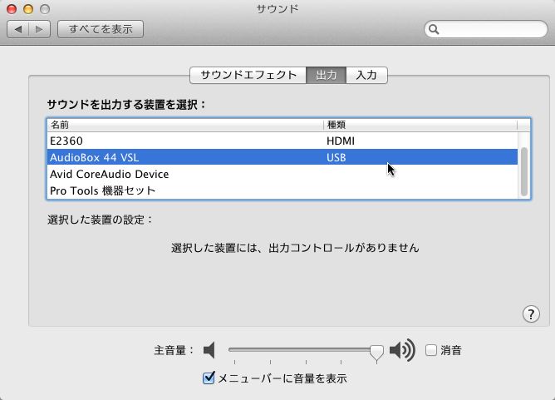Sort the device list by 名前 column

point(185,125)
